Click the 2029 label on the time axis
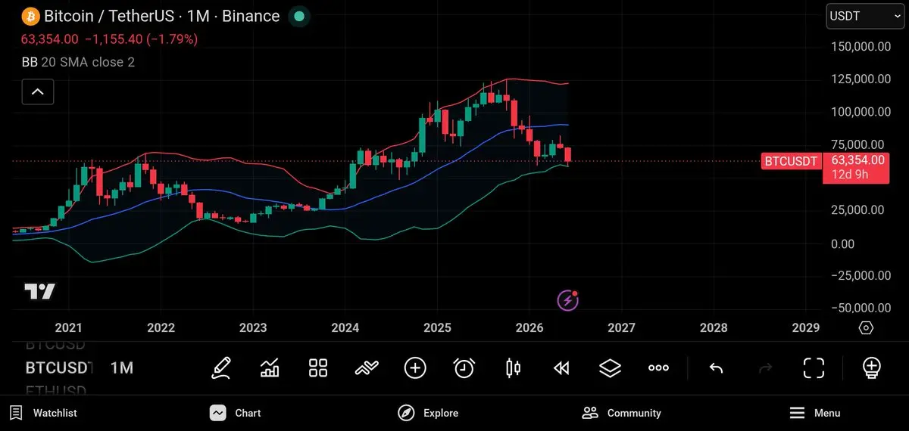This screenshot has height=431, width=909. [805, 327]
